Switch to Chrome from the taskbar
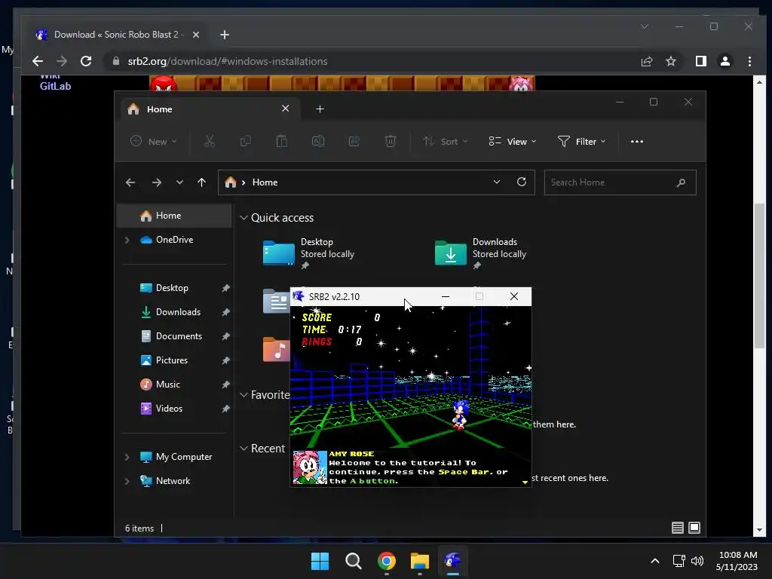This screenshot has width=772, height=579. (387, 561)
